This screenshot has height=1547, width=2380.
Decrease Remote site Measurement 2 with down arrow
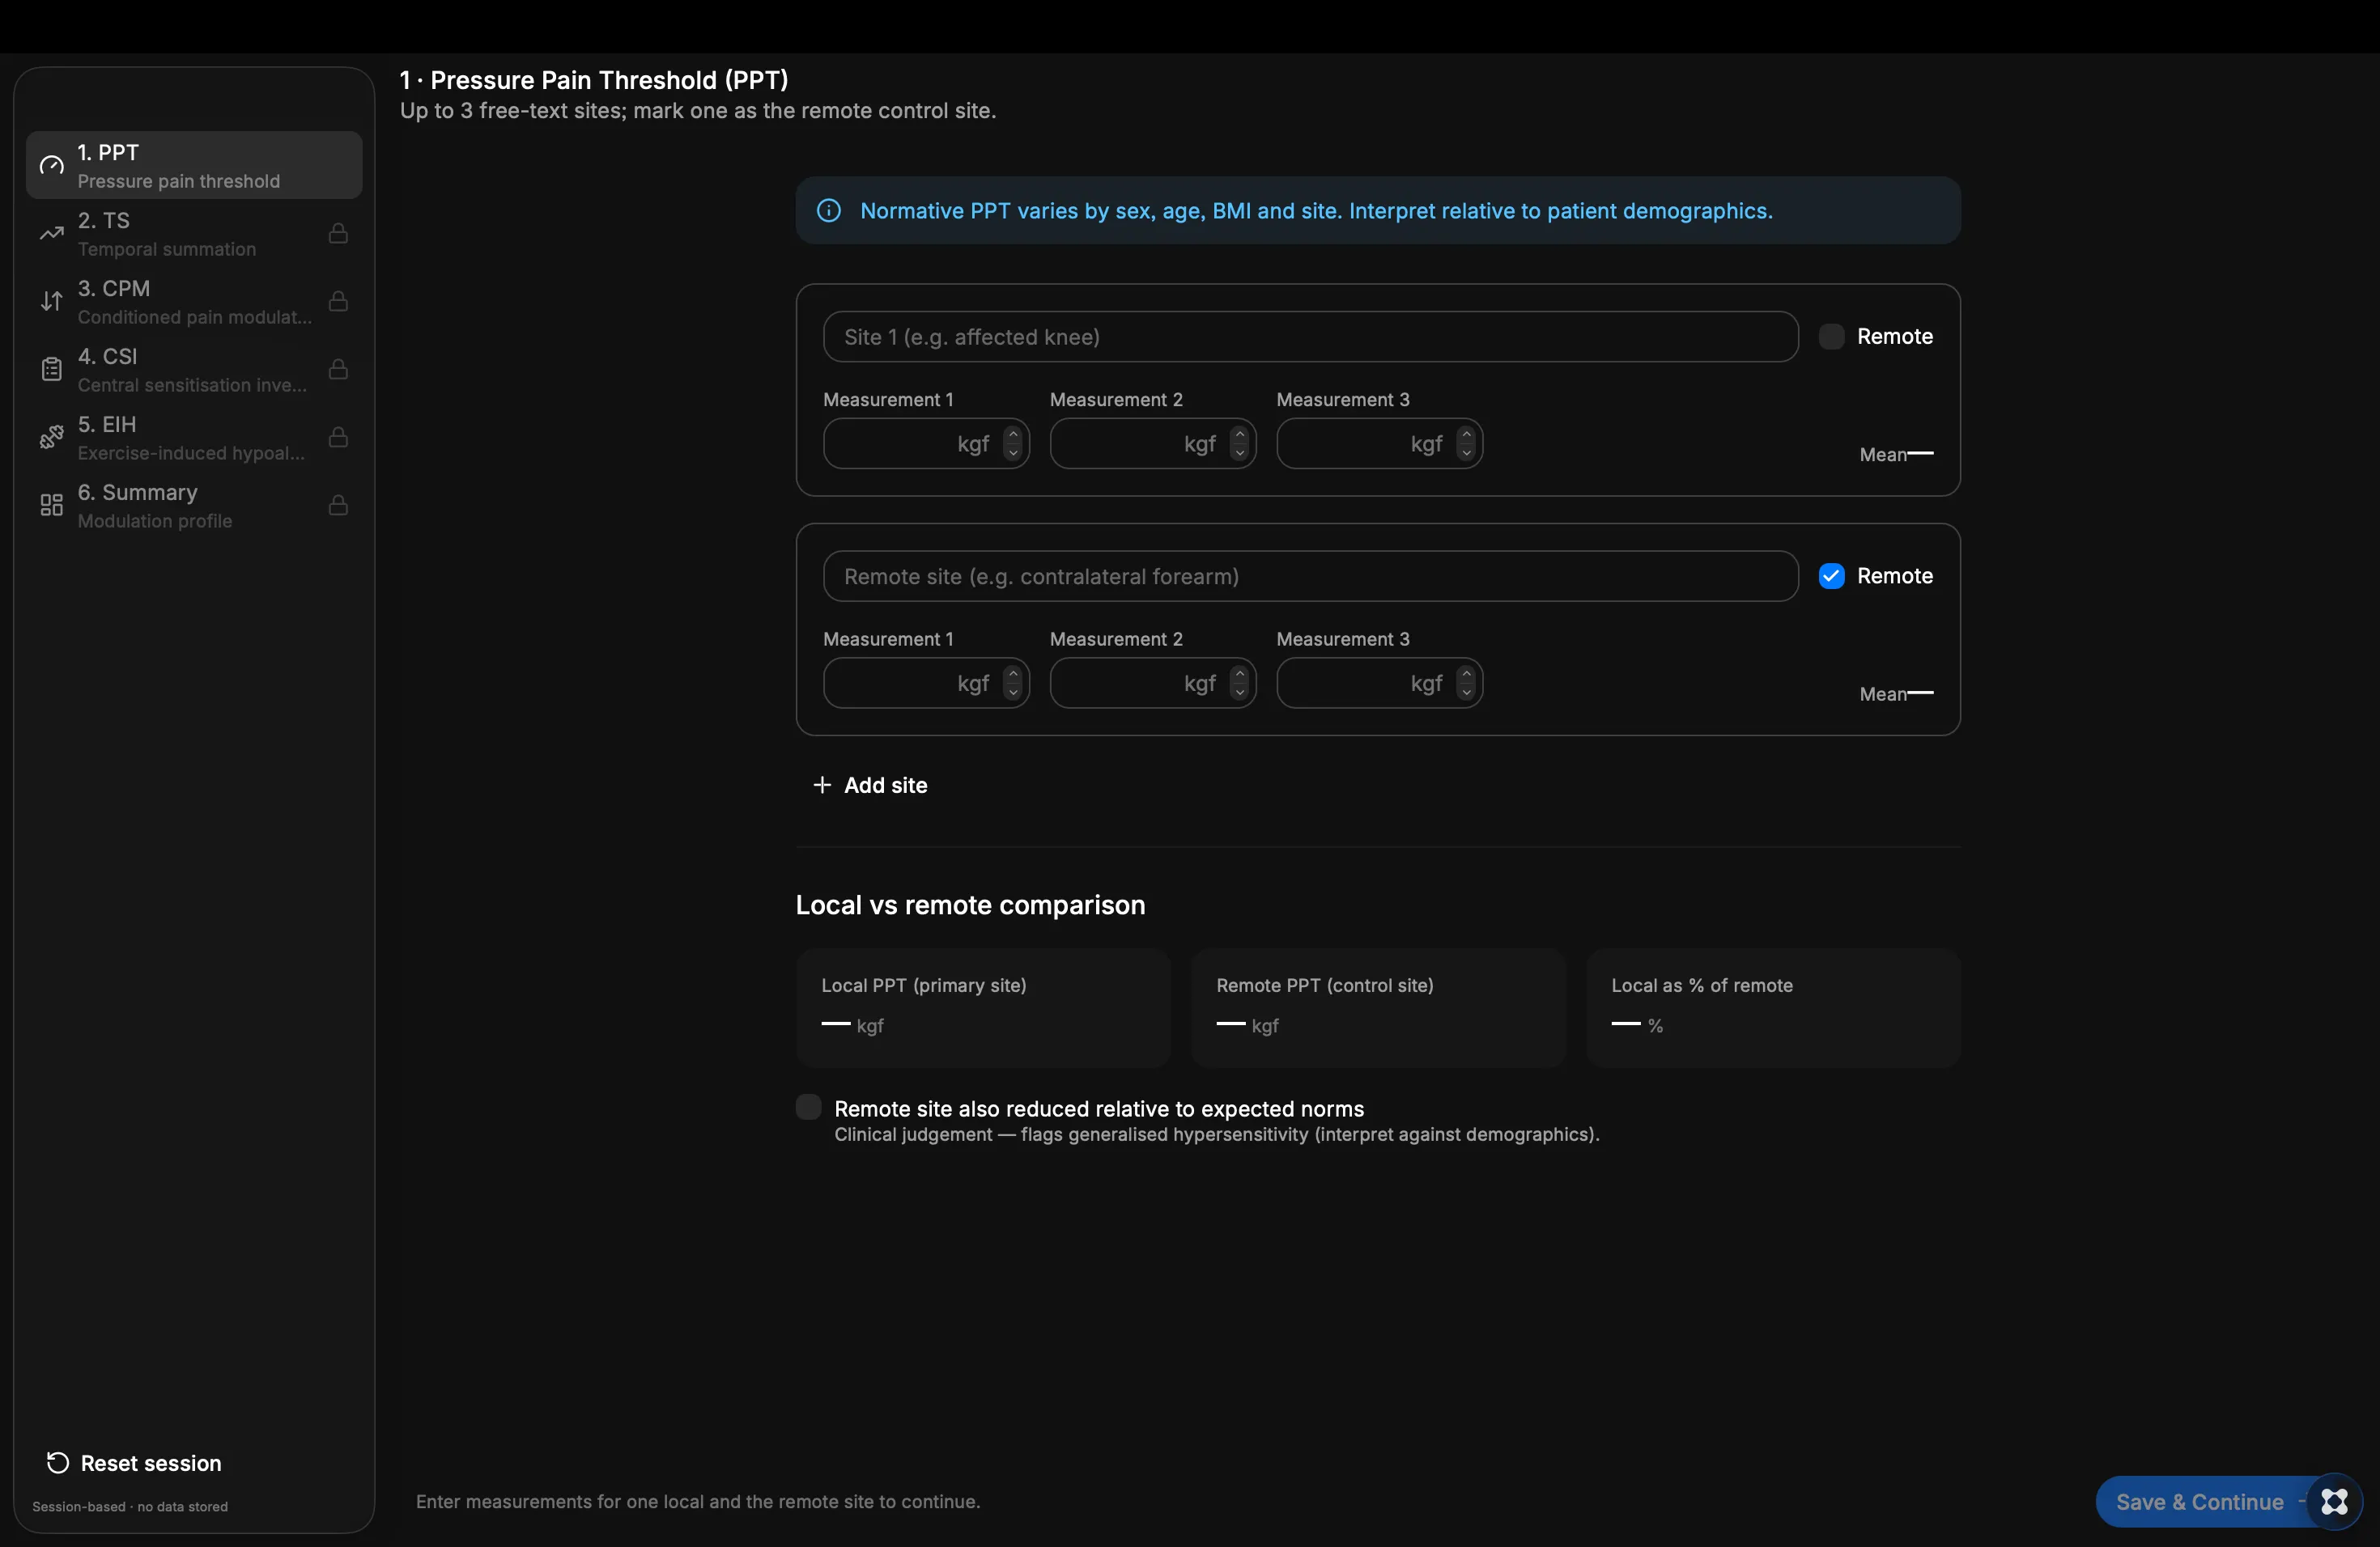pyautogui.click(x=1239, y=693)
